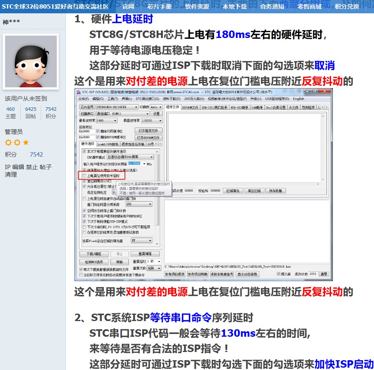374x370 pixels.
Task: Open 引脚数 Auto dropdown
Action: [156, 107]
